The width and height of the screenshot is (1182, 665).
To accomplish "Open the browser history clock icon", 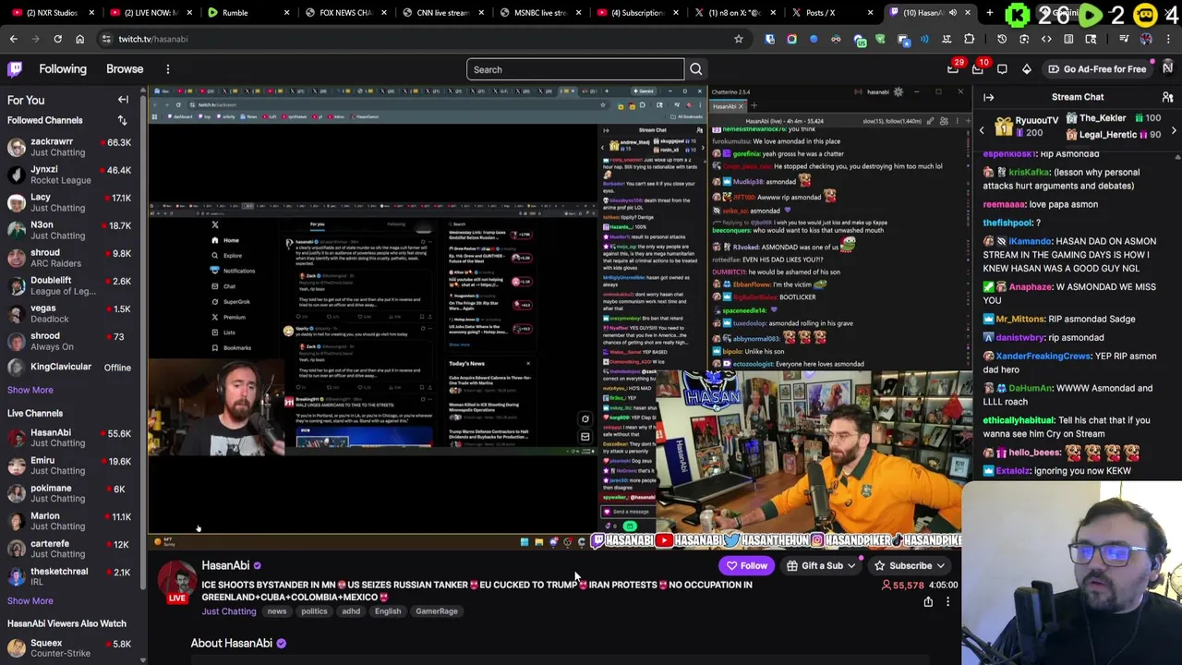I will pos(1002,39).
